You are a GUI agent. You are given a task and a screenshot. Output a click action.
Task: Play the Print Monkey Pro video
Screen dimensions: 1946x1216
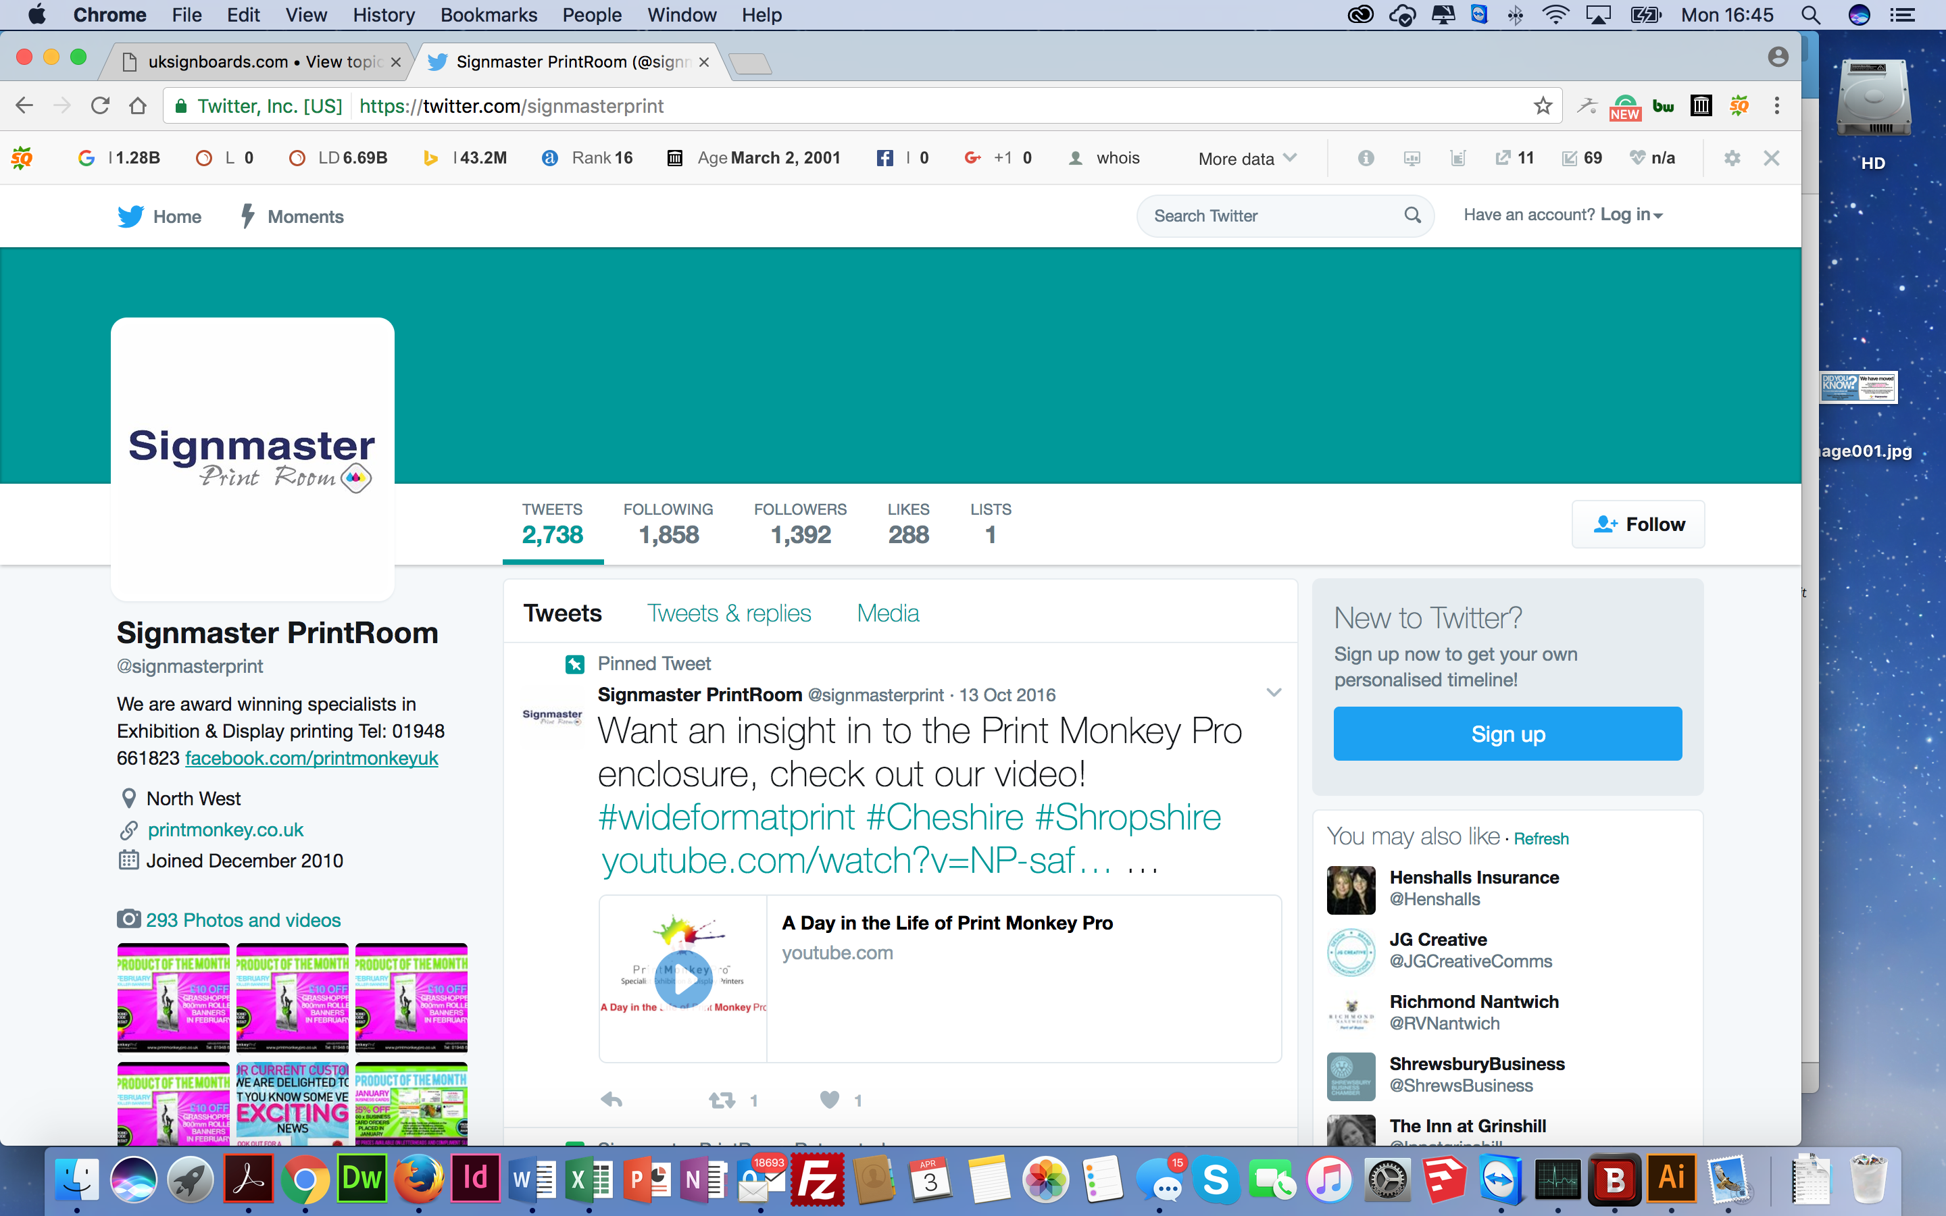[682, 979]
